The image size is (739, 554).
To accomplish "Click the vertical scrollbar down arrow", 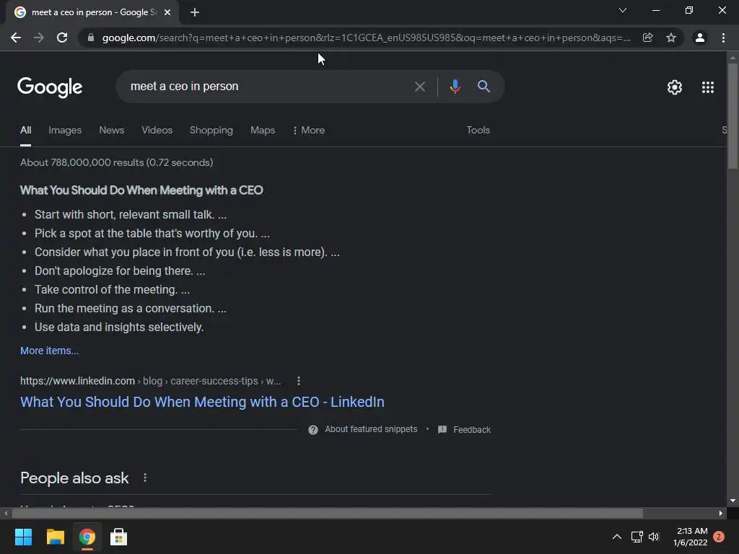I will (733, 501).
